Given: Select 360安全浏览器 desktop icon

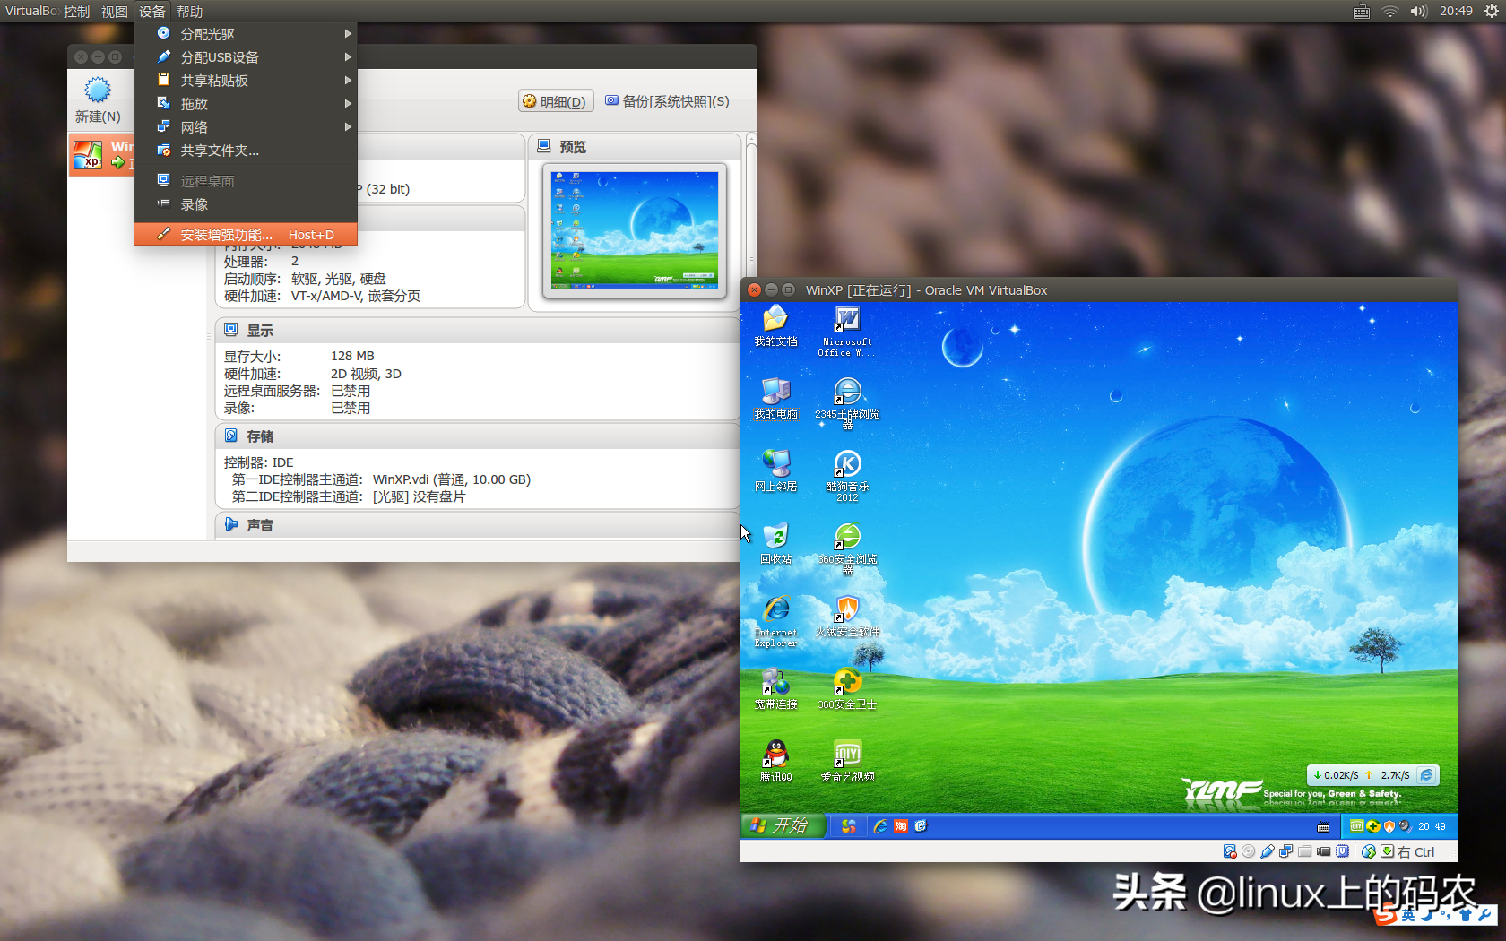Looking at the screenshot, I should point(847,548).
